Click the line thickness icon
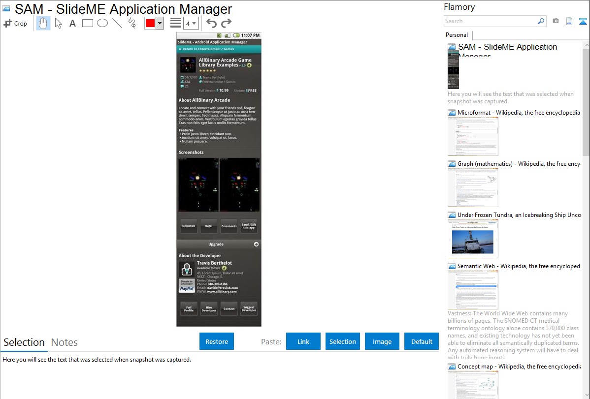590x399 pixels. pos(176,23)
